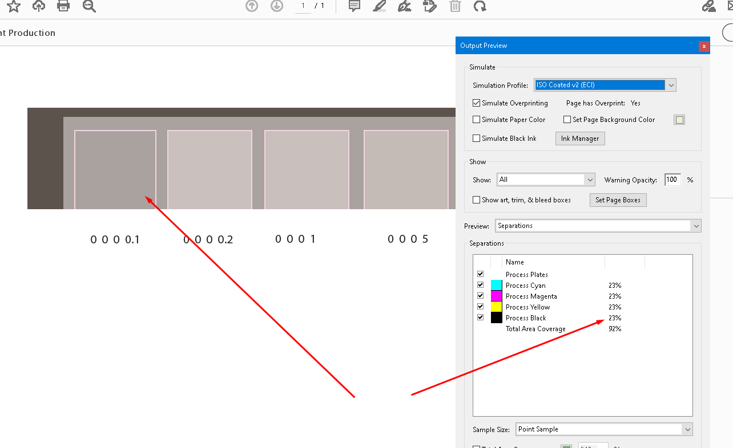
Task: Click the magenta color swatch
Action: pyautogui.click(x=496, y=296)
